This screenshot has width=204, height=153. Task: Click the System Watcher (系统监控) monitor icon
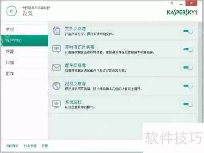click(x=56, y=104)
